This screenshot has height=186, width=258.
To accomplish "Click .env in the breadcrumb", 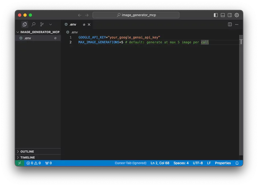I will tap(74, 32).
